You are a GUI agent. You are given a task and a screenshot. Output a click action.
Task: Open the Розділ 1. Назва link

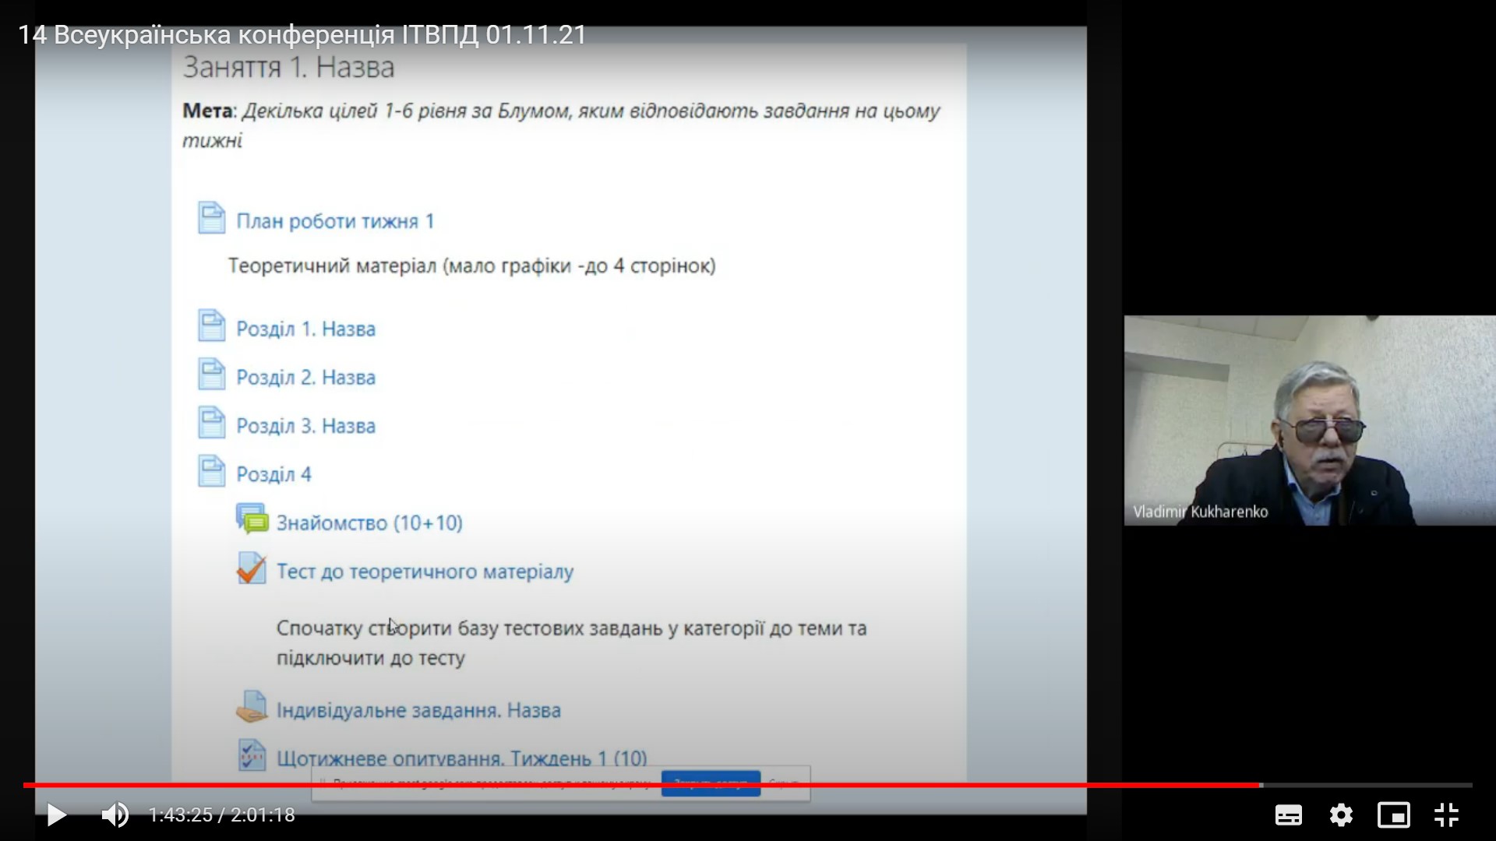point(305,329)
